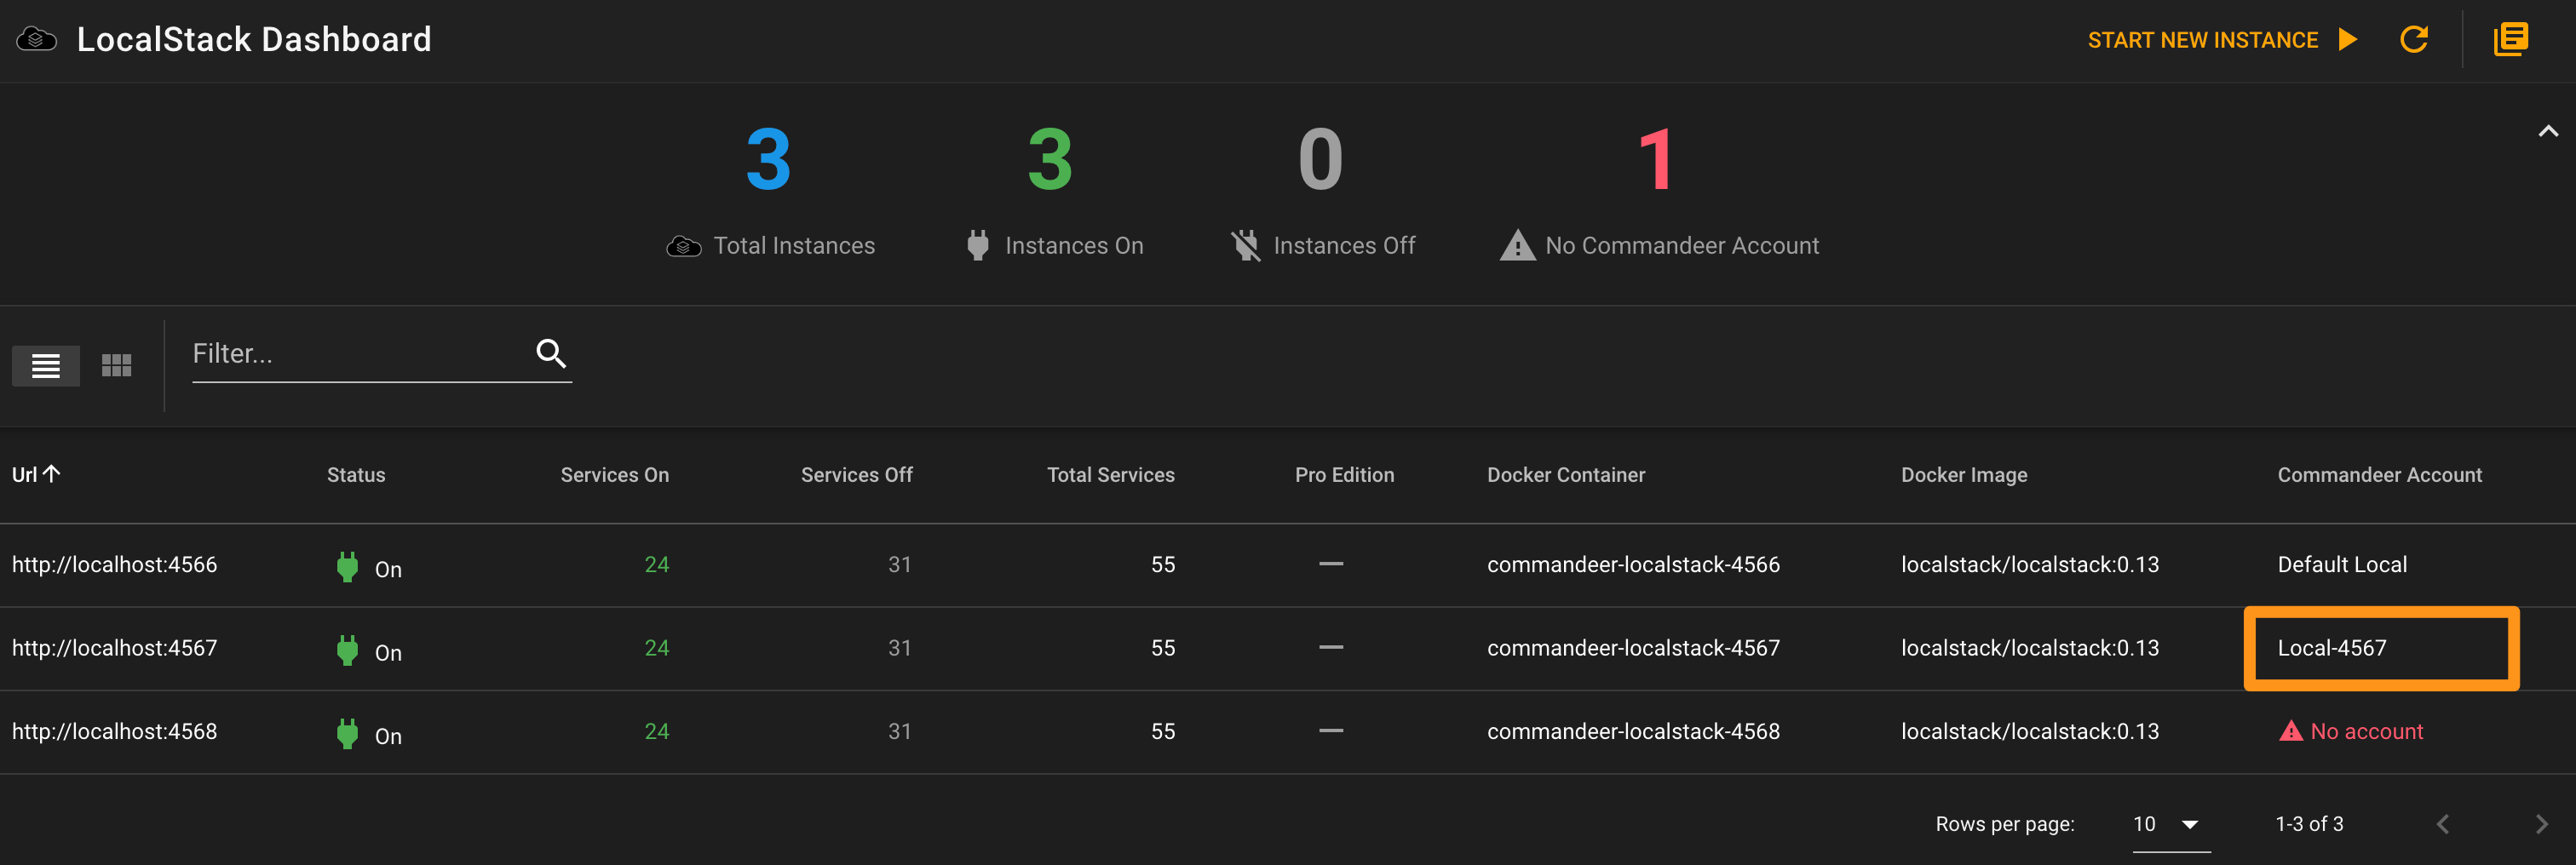
Task: Click the plug status icon for localhost:4567
Action: [347, 650]
